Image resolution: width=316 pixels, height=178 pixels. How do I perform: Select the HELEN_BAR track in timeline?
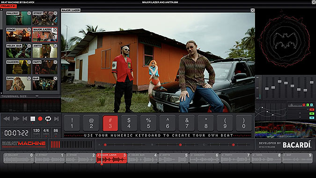coord(142,158)
